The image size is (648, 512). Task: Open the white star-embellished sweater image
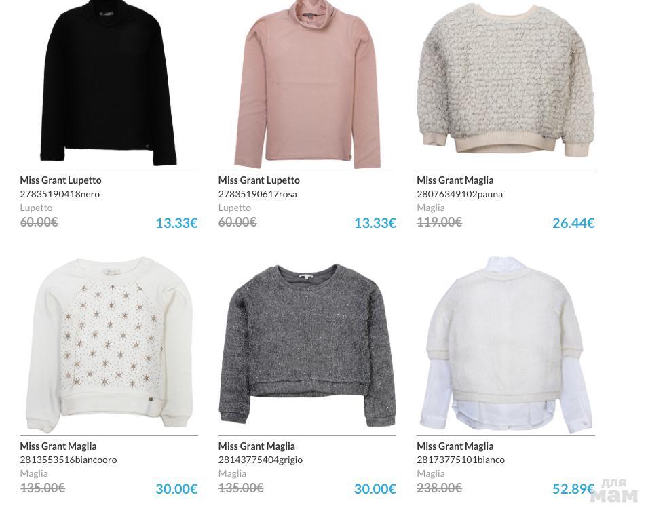[109, 344]
